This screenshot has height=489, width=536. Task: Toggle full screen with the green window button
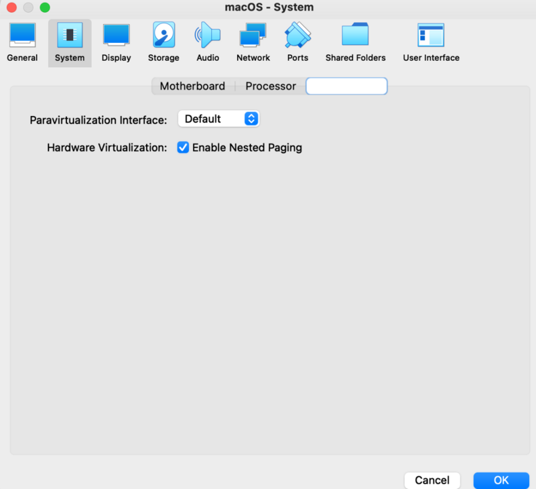click(x=44, y=7)
